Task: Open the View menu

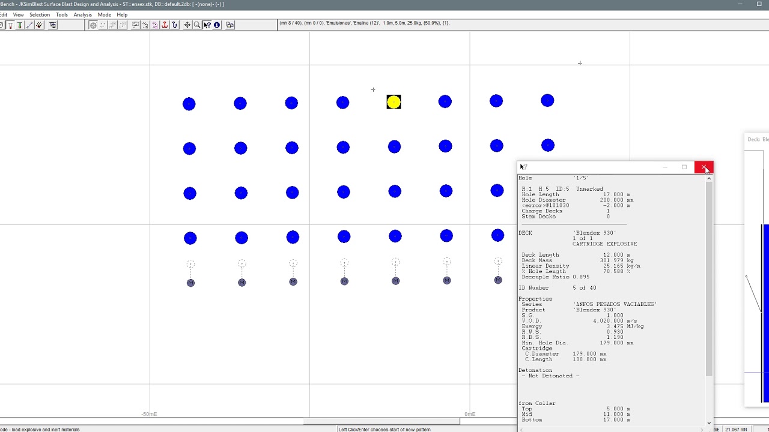Action: [19, 14]
